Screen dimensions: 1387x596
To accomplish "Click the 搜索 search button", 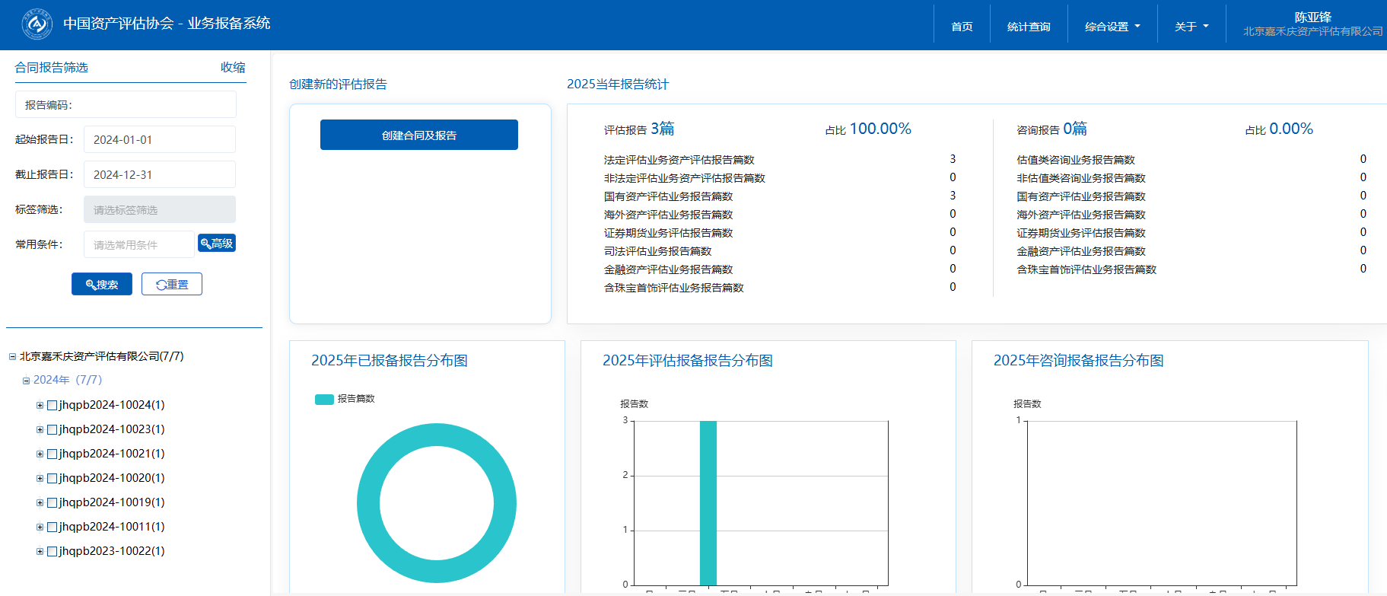I will coord(102,284).
